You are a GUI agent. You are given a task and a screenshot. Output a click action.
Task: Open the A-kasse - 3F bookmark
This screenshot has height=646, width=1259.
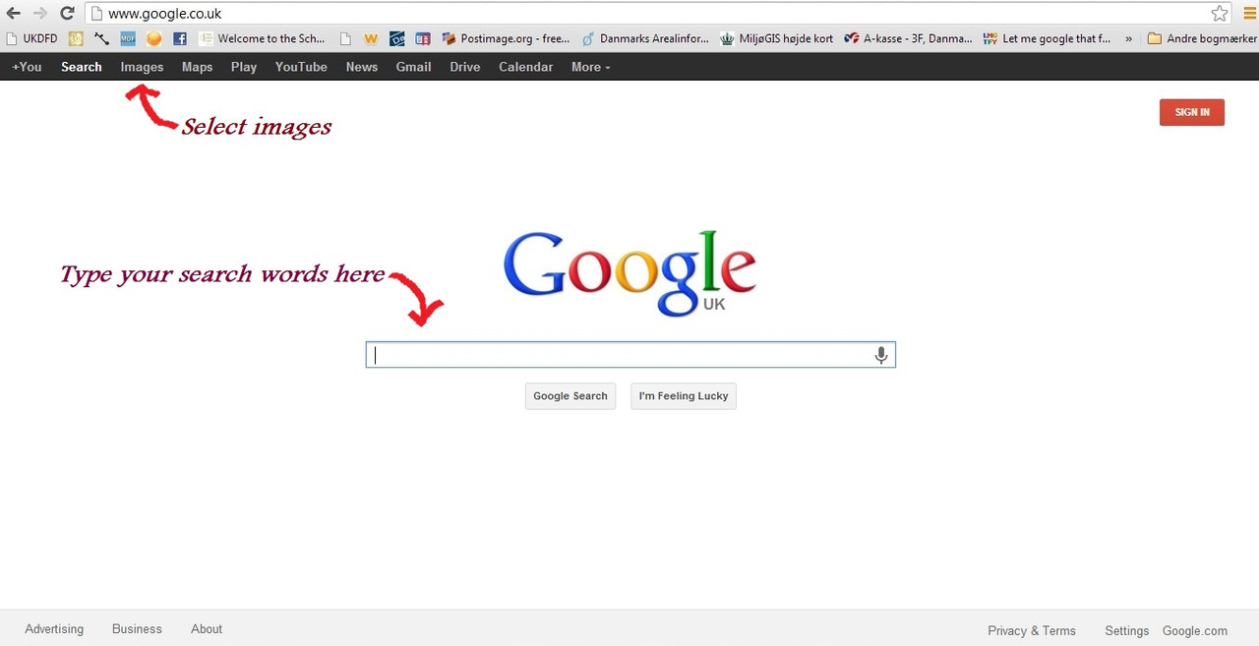coord(909,39)
